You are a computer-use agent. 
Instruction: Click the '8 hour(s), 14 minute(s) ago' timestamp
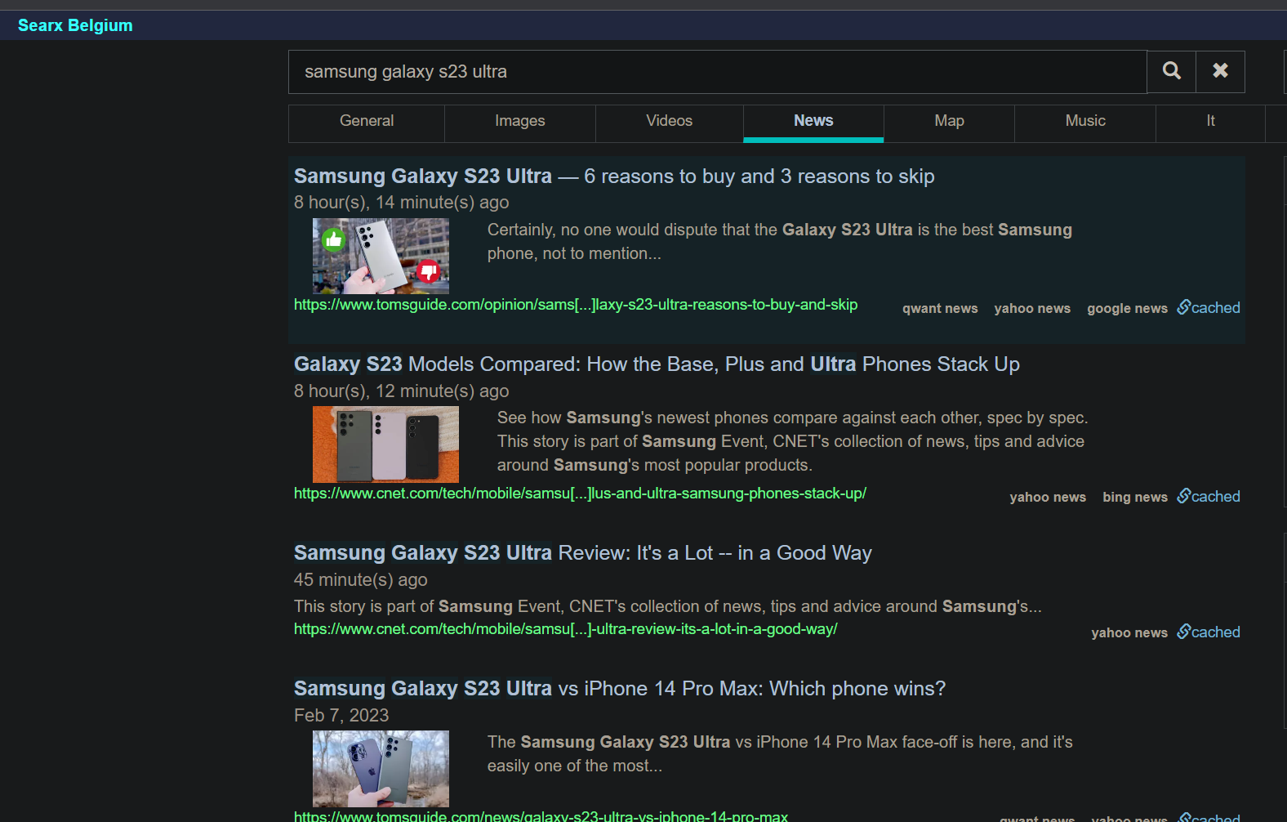tap(402, 203)
